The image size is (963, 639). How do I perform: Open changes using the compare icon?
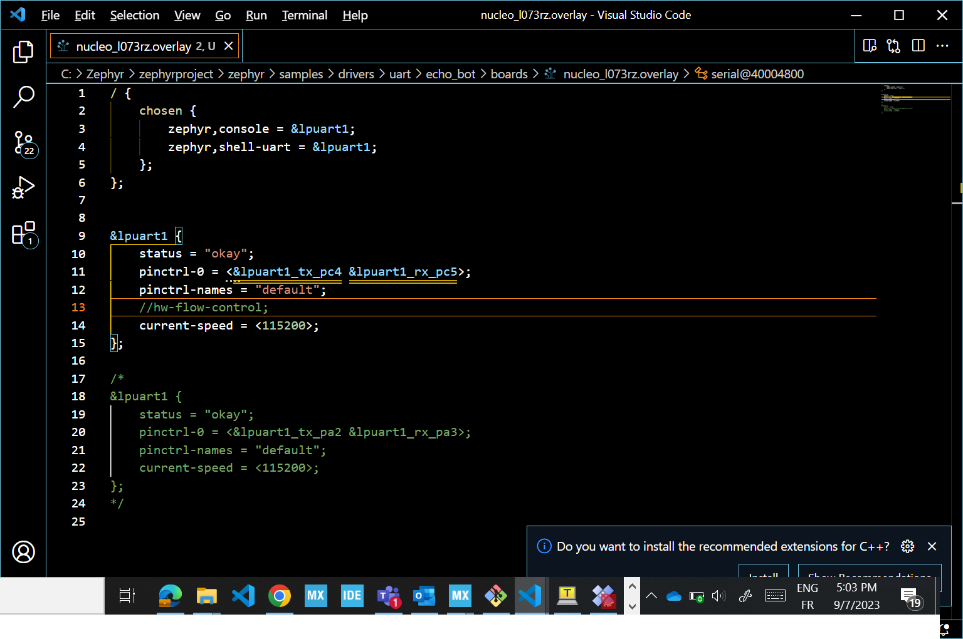click(893, 45)
